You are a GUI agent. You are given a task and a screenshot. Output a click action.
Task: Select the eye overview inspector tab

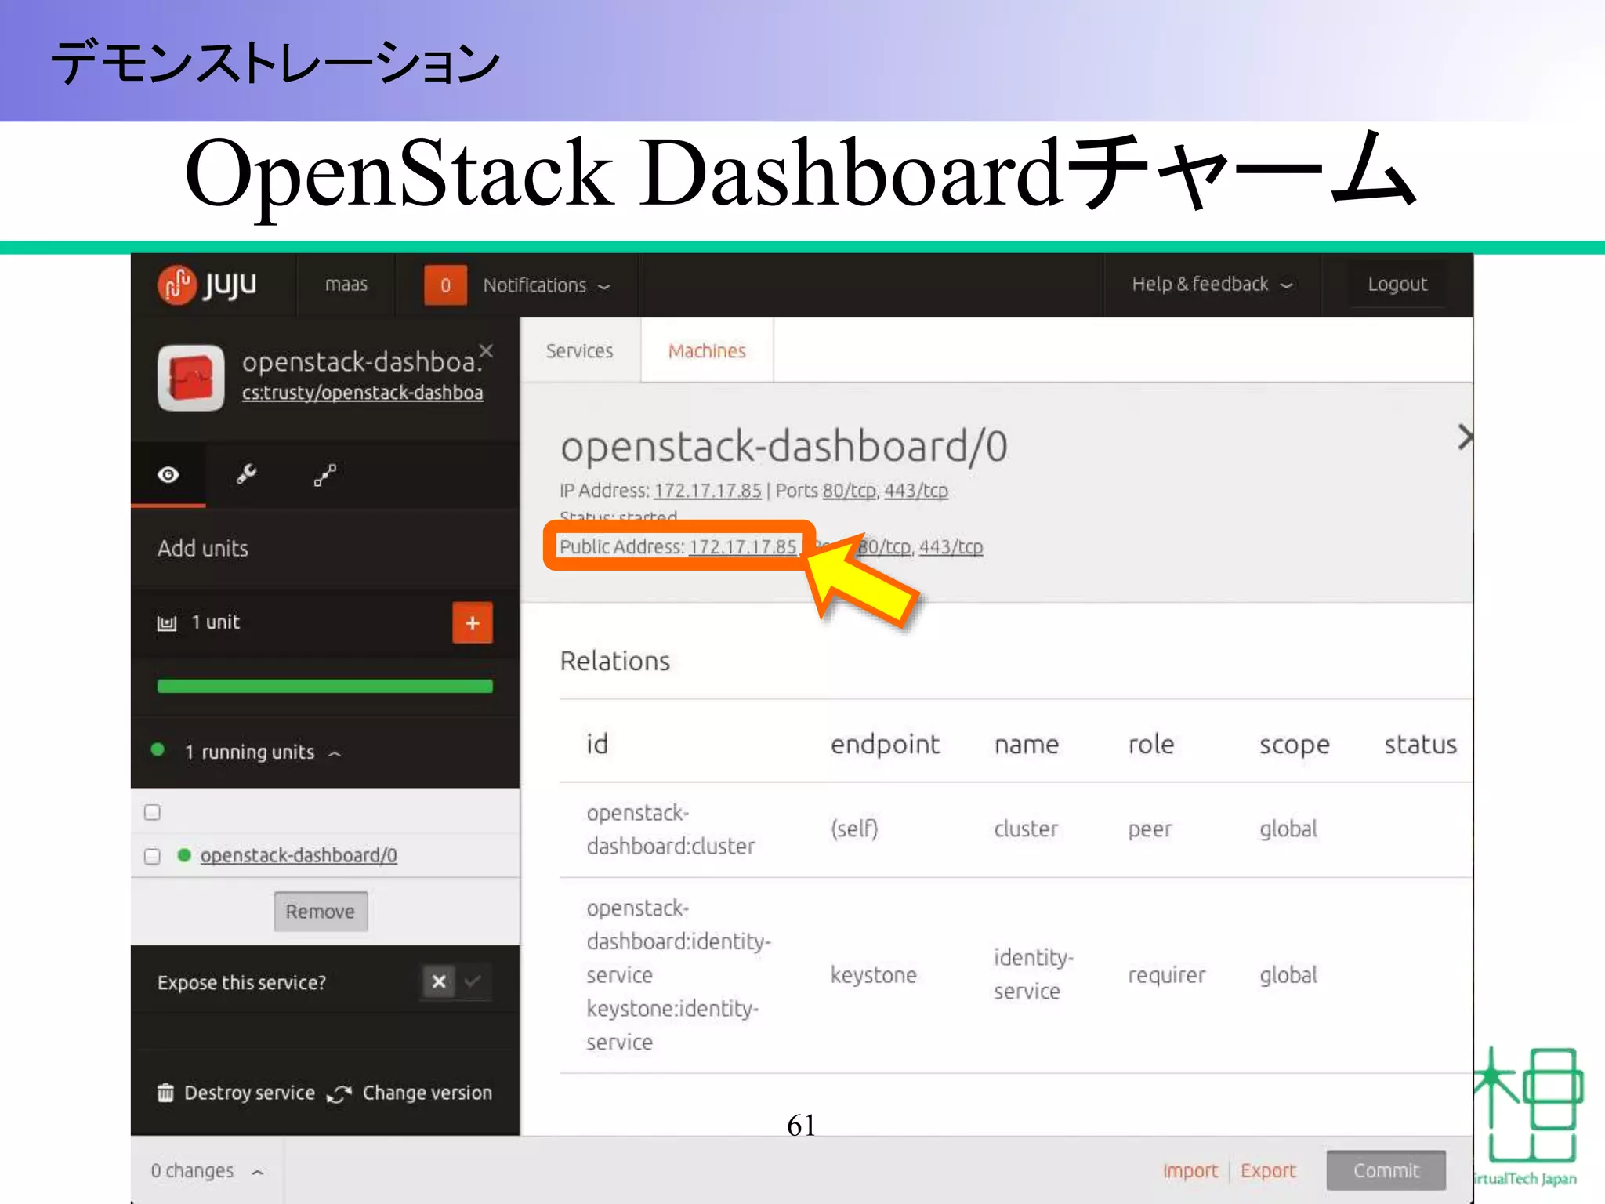tap(168, 474)
